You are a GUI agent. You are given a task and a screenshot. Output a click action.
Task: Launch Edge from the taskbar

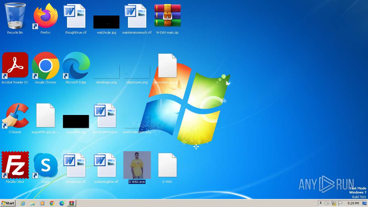(x=62, y=203)
